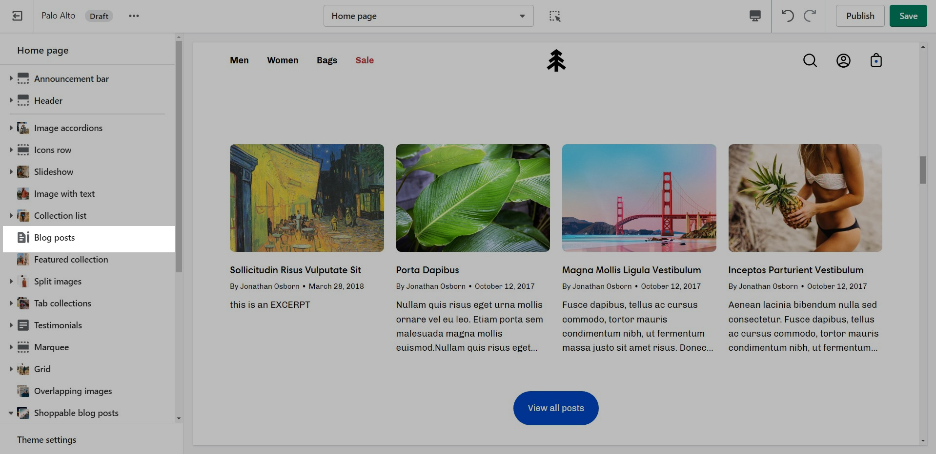Click the undo arrow

787,16
